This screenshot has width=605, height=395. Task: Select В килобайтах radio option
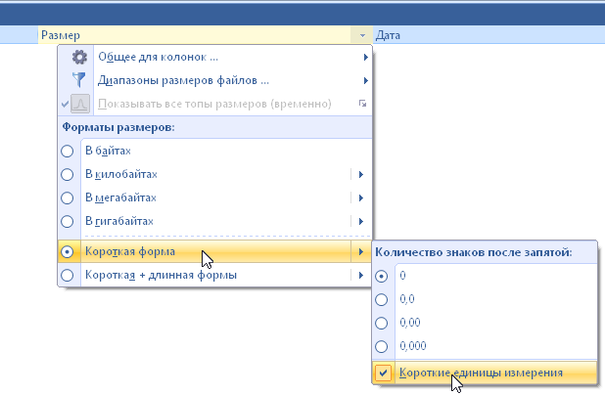pos(68,175)
